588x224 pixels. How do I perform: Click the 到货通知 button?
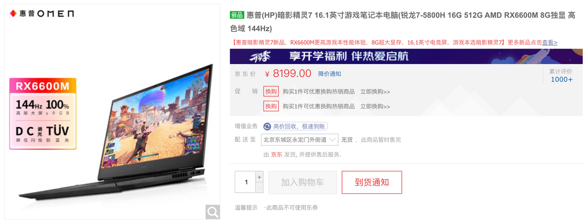click(x=372, y=182)
